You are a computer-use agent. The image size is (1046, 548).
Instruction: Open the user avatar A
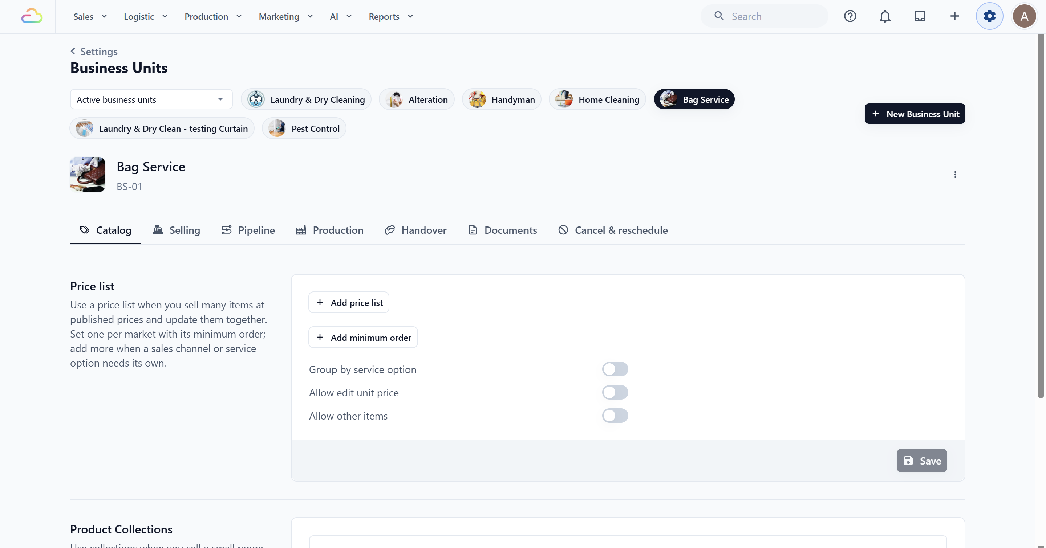pyautogui.click(x=1024, y=16)
